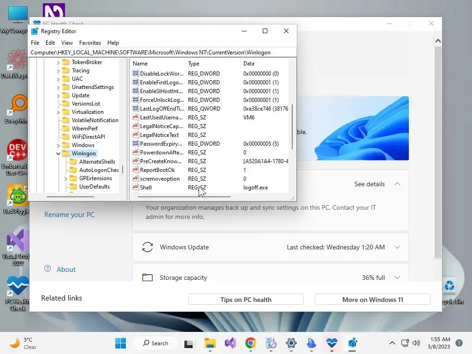Select the PasswordExpiryWarning value icon

point(136,144)
